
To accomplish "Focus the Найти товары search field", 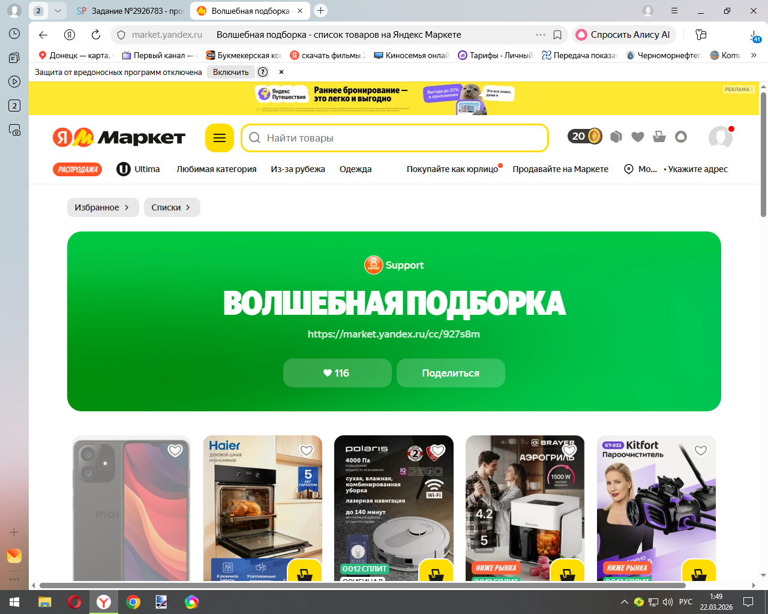I will tap(395, 138).
